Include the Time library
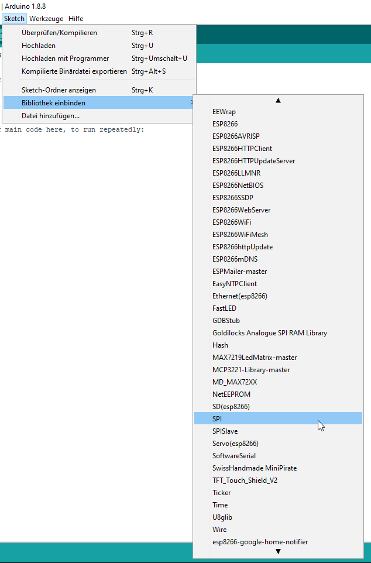This screenshot has height=563, width=371. [x=278, y=504]
